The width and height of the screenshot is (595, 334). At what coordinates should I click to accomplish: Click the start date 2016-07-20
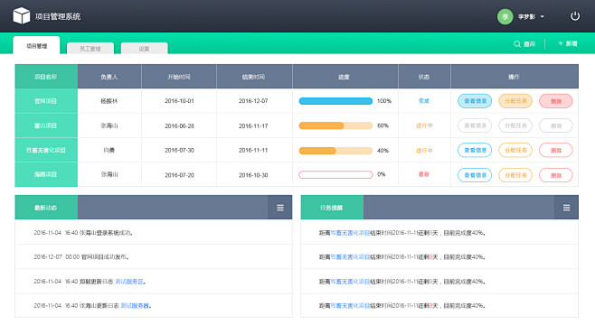pos(179,175)
